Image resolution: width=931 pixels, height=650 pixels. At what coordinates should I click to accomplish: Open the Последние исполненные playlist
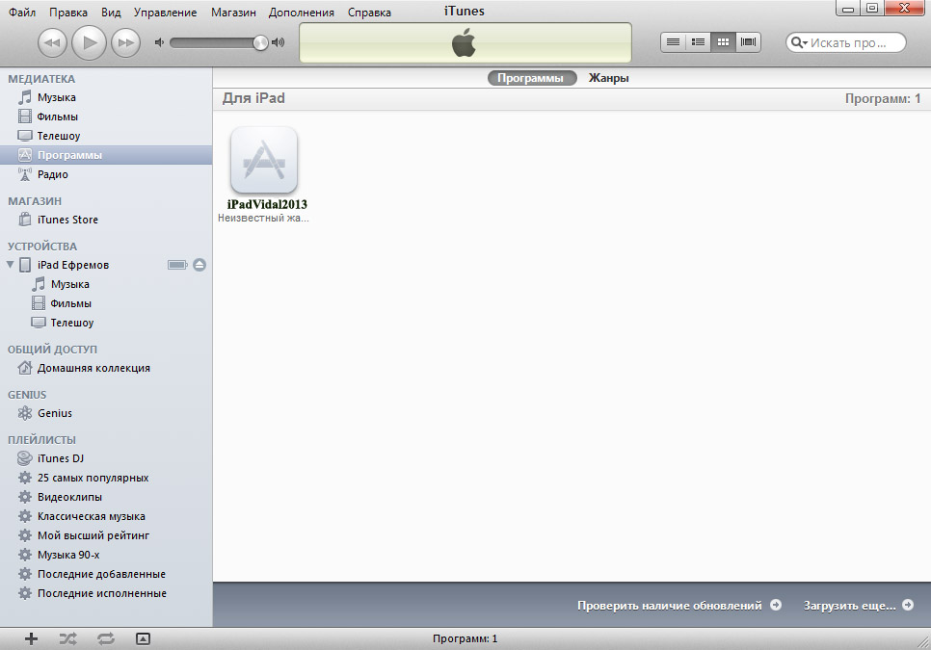click(106, 593)
